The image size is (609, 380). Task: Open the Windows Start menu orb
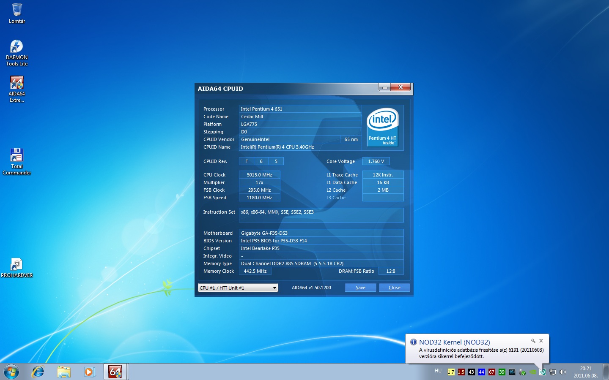click(11, 372)
